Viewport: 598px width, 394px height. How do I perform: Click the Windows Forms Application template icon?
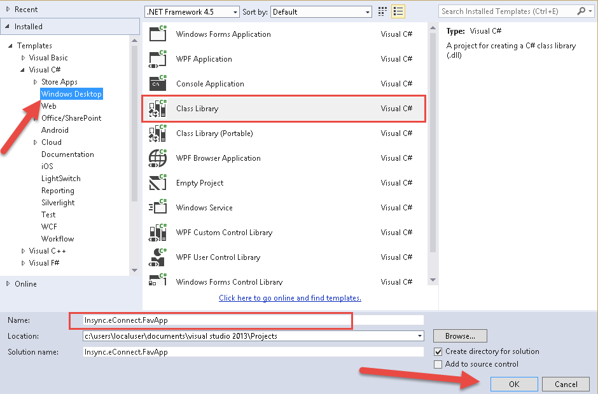coord(157,34)
